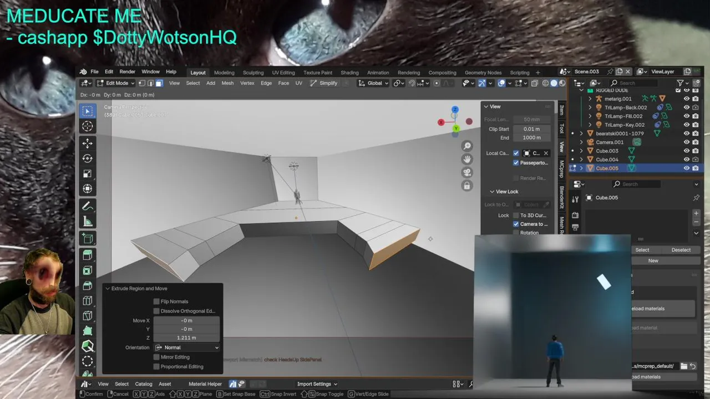This screenshot has height=399, width=710.
Task: Switch to vertex select mode
Action: 142,83
